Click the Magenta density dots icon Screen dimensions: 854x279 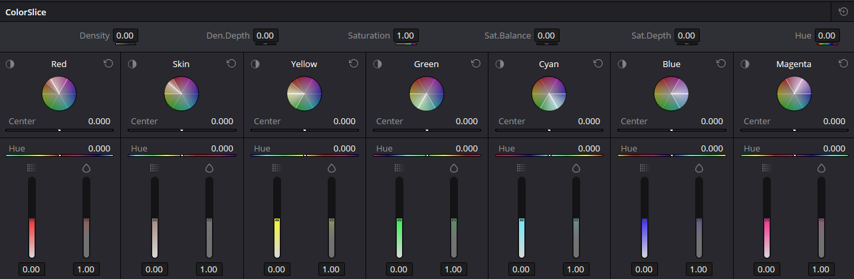click(x=766, y=168)
